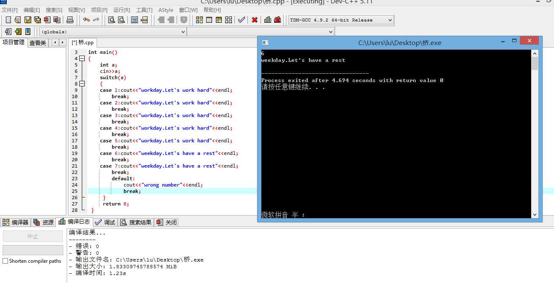Click the left tab-scroll arrow in project panel
The height and width of the screenshot is (283, 554).
pyautogui.click(x=55, y=43)
